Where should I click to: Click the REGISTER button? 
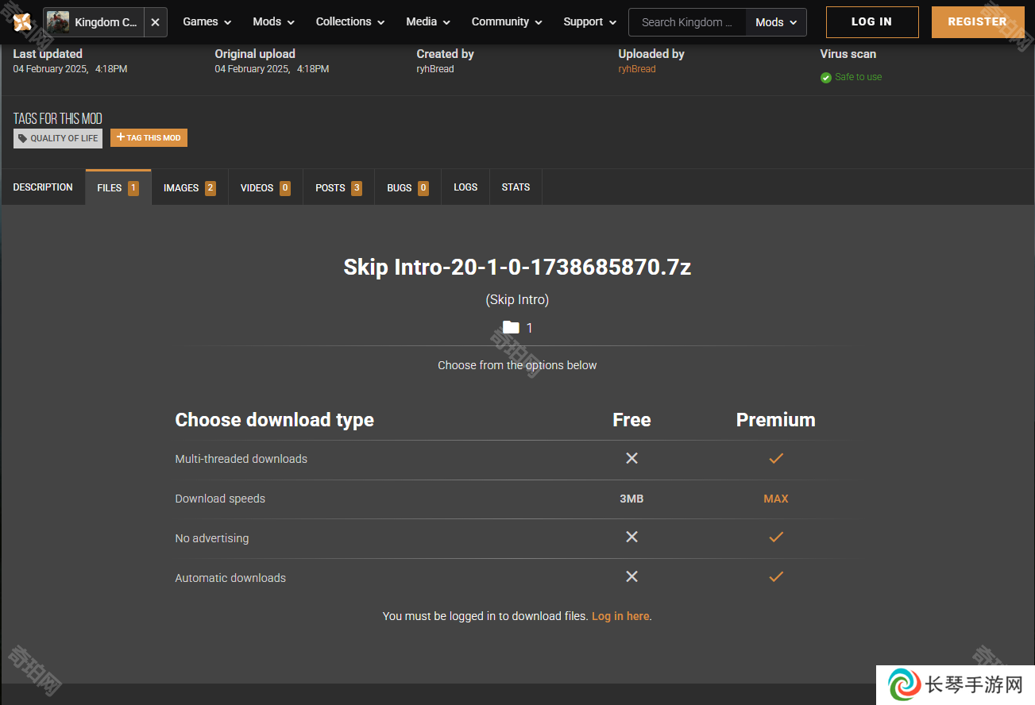(x=978, y=22)
